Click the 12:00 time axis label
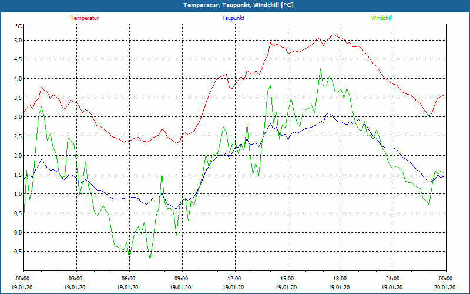 tap(234, 279)
